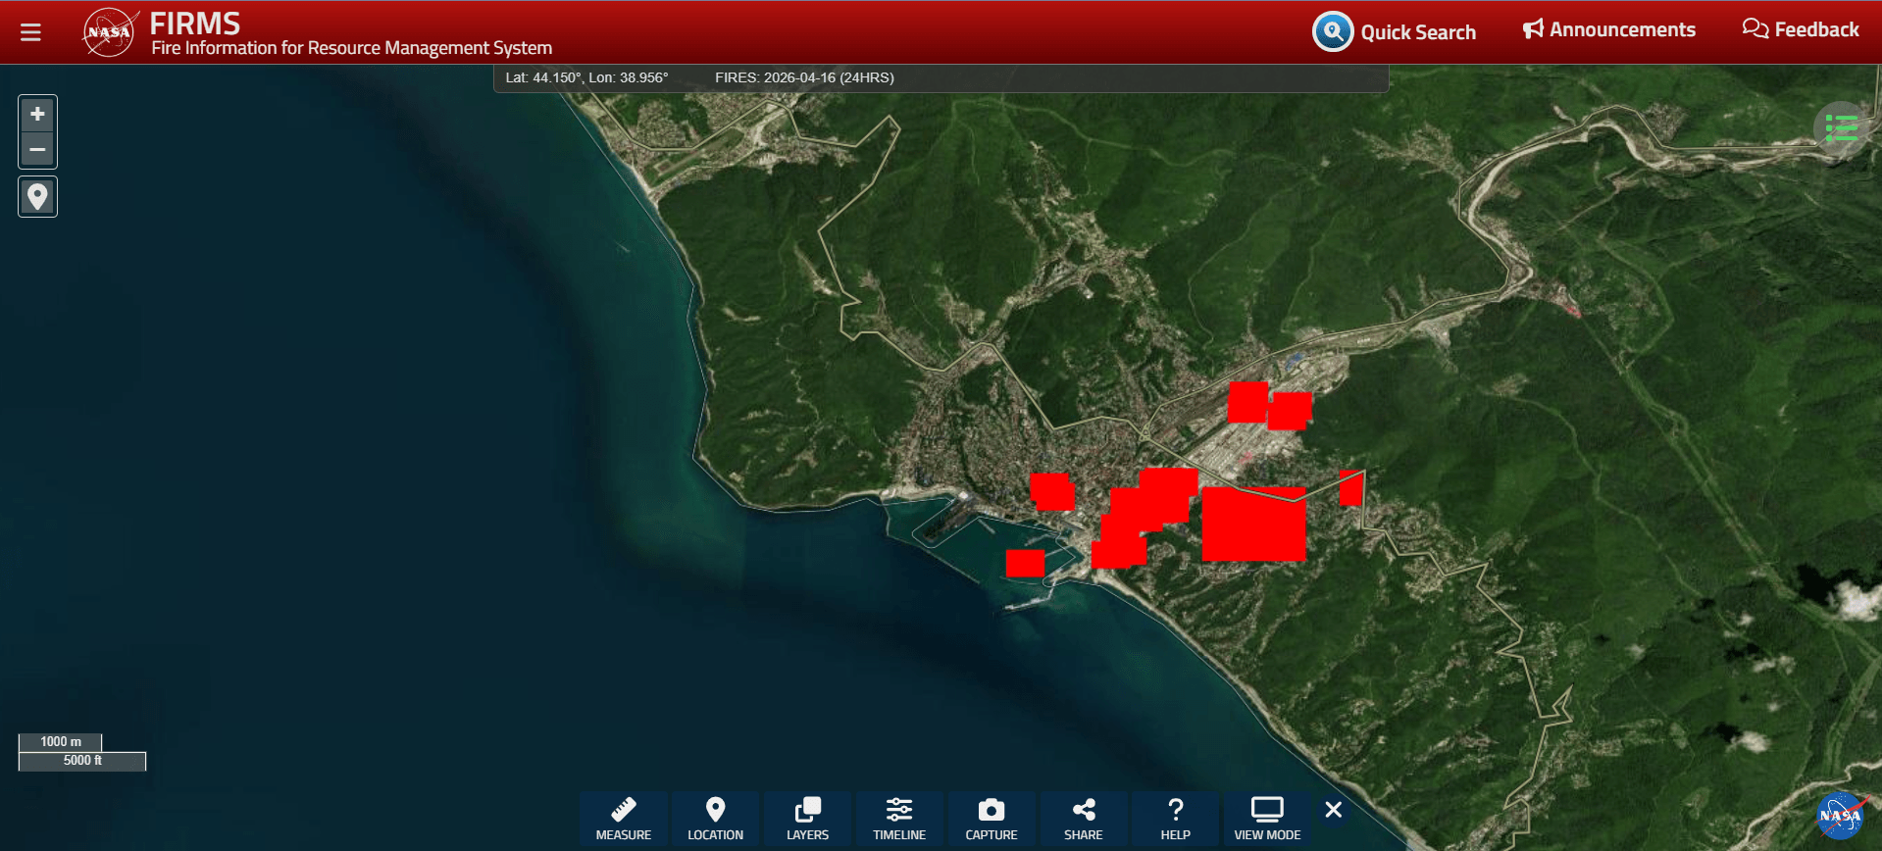The height and width of the screenshot is (851, 1882).
Task: Capture a map screenshot
Action: point(991,818)
